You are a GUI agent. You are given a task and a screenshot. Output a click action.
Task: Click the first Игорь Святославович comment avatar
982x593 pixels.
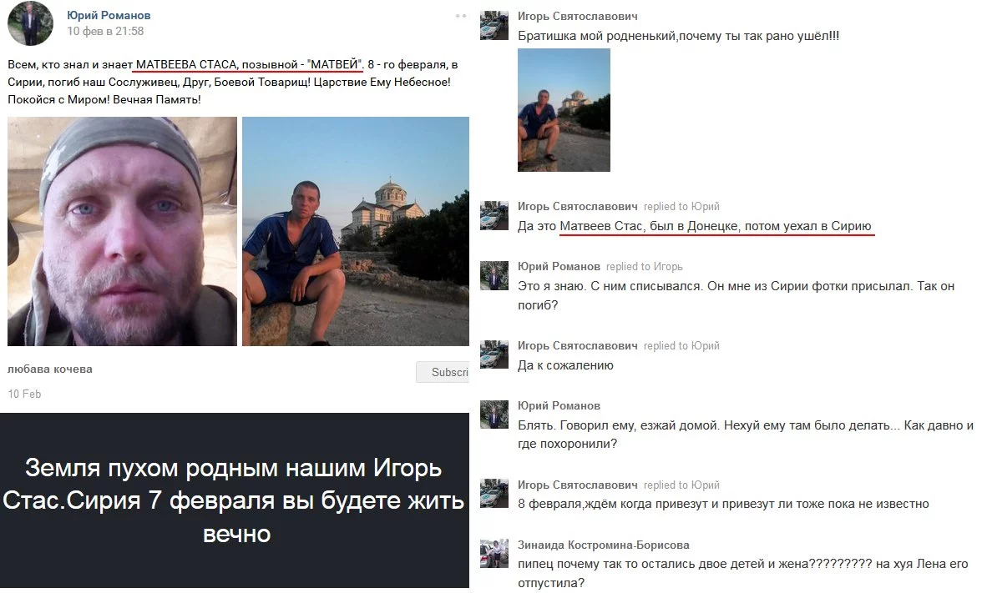click(494, 25)
